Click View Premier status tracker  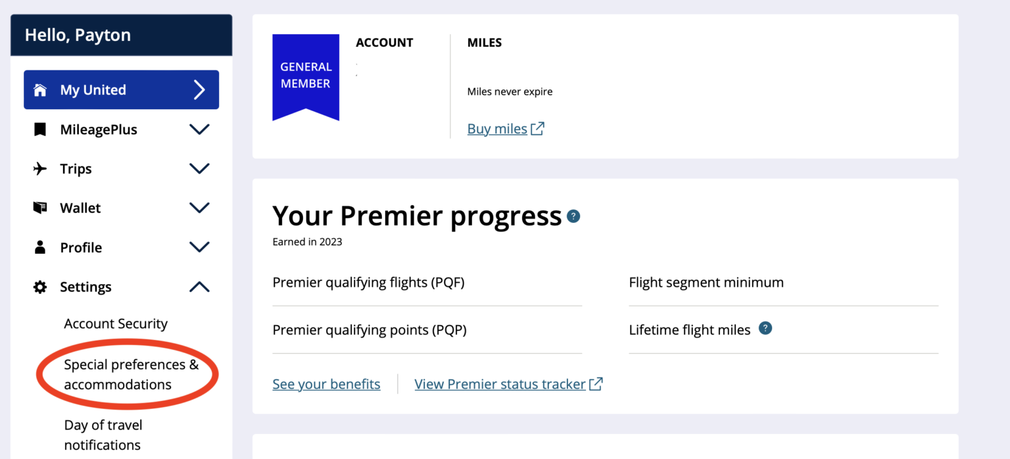point(500,384)
